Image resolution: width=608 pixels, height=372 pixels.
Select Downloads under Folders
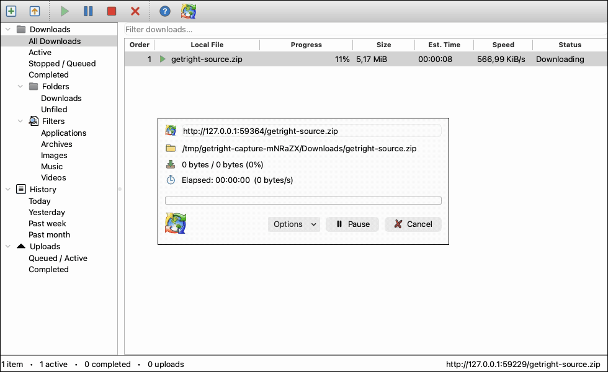pos(61,98)
